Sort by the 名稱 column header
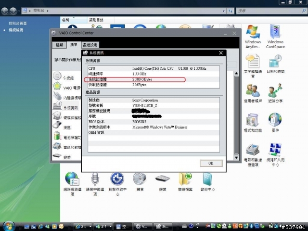 pyautogui.click(x=74, y=20)
